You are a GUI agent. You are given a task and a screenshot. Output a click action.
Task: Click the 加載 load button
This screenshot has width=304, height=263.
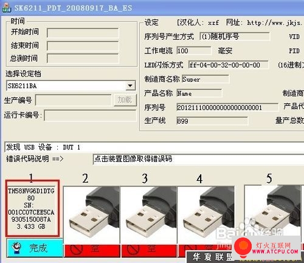[125, 100]
